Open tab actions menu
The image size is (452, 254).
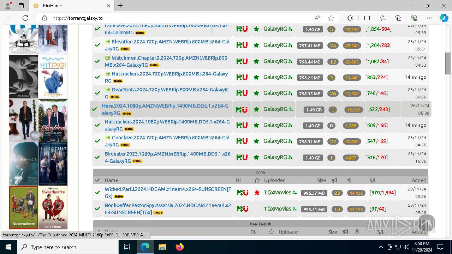[21, 6]
